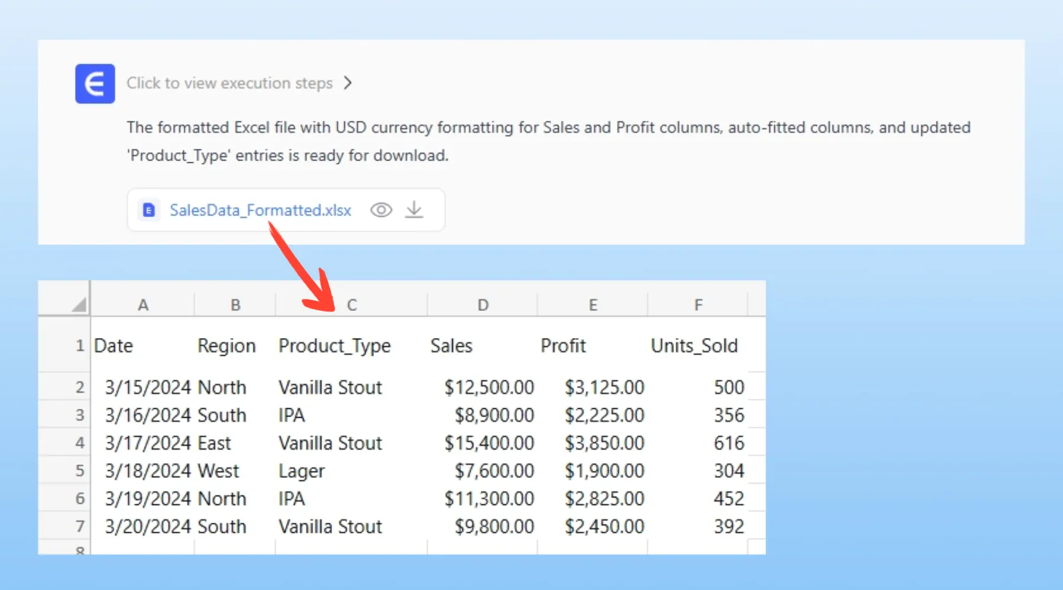Screen dimensions: 1063x590
Task: Expand execution steps with the chevron arrow
Action: 348,83
